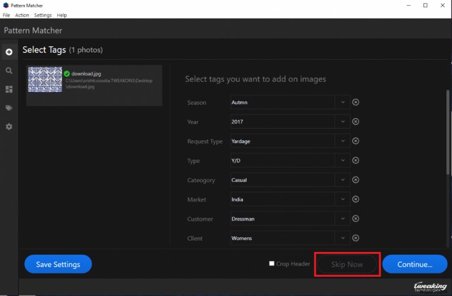Open the grid dashboard icon in sidebar

pos(9,89)
